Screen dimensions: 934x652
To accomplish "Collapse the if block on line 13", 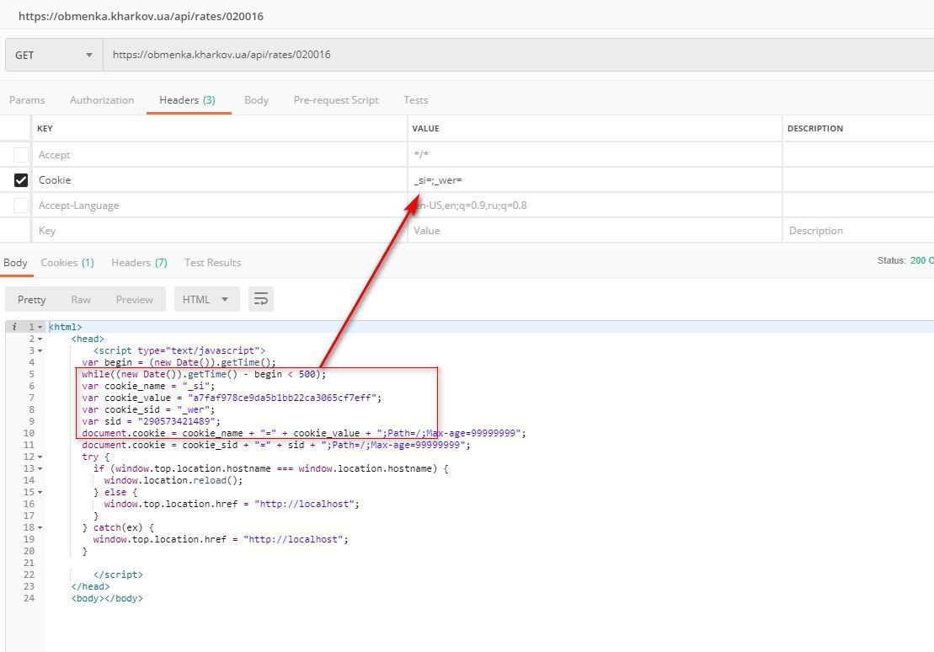I will point(40,469).
